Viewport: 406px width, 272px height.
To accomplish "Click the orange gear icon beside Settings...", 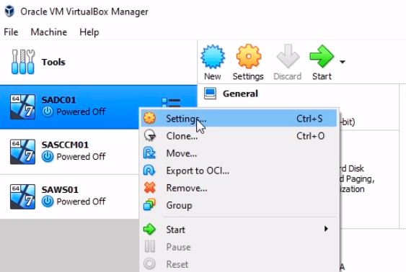I will pyautogui.click(x=150, y=118).
